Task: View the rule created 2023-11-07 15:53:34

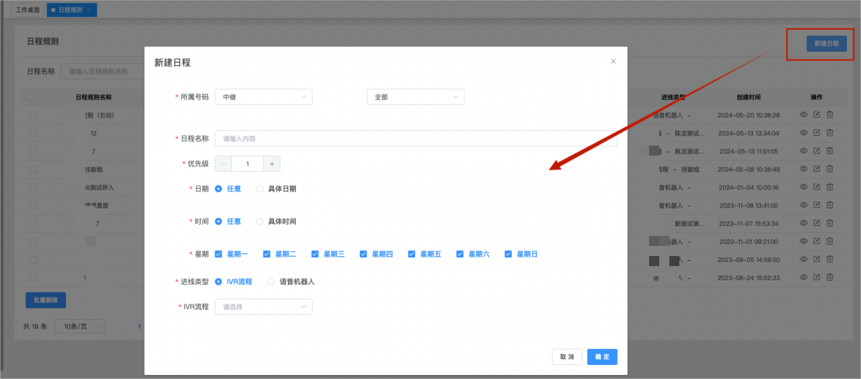Action: [x=803, y=224]
